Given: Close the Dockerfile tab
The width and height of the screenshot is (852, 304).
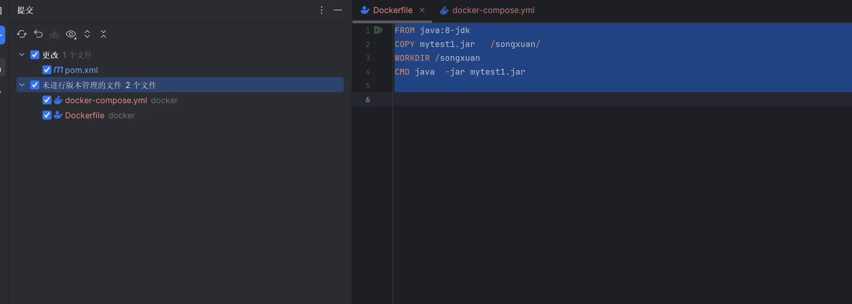Looking at the screenshot, I should pos(422,10).
